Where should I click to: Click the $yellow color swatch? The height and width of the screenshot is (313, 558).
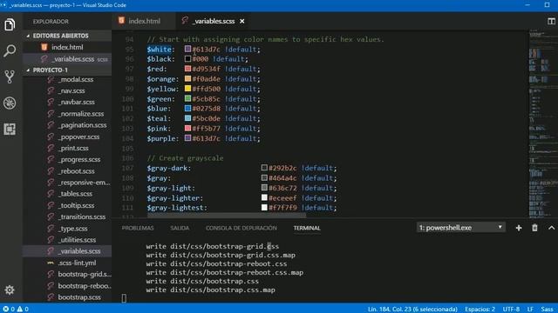188,89
